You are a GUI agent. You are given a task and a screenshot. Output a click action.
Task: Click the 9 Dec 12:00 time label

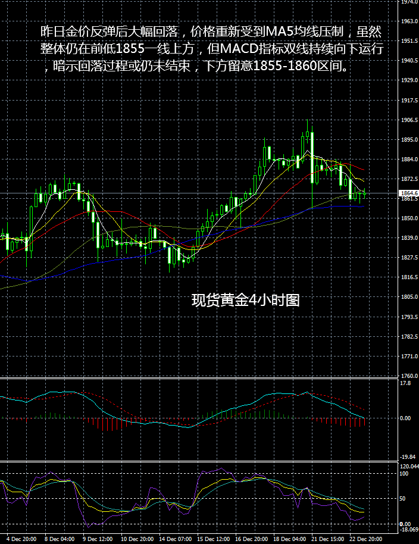pos(98,539)
